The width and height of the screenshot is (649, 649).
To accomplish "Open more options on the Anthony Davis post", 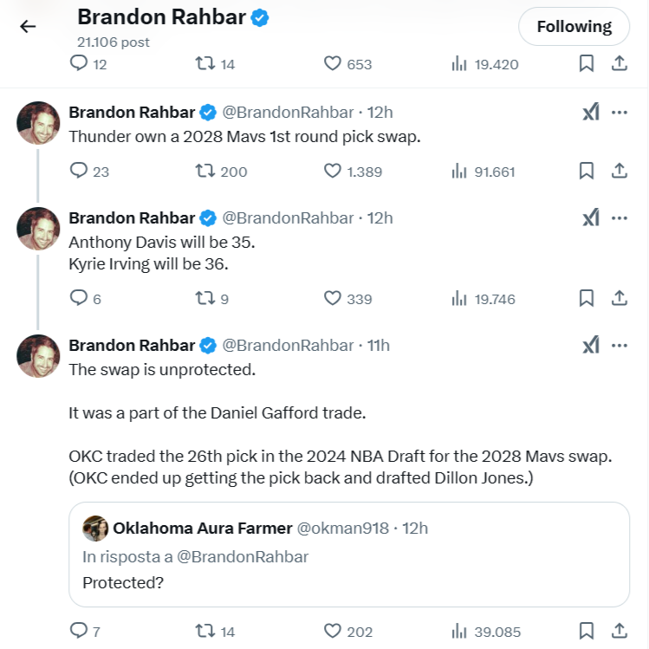I will (620, 217).
